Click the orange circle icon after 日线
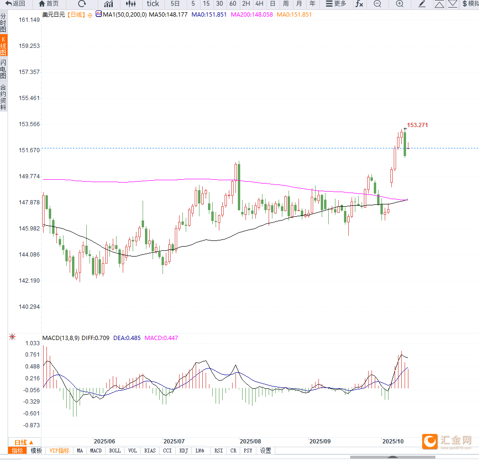 [x=90, y=15]
